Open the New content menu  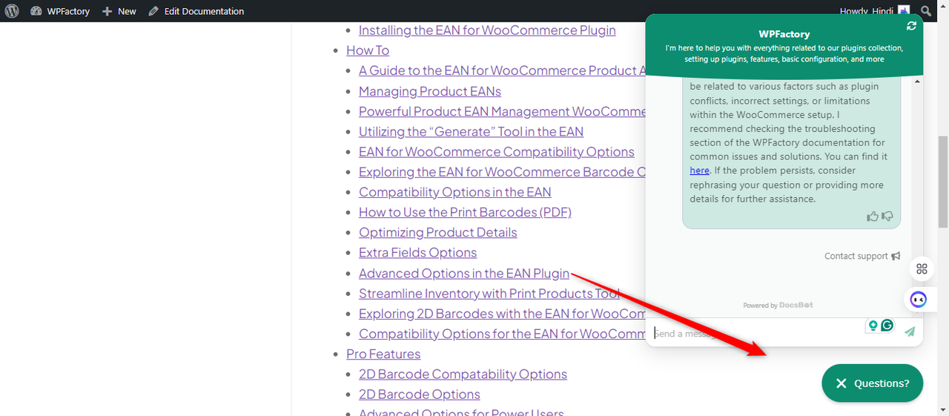119,11
